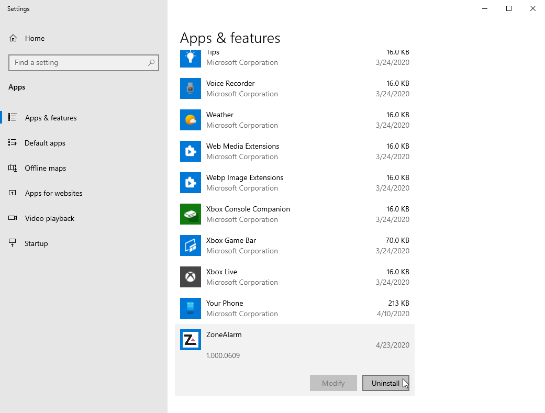Click the Home icon in the sidebar

[13, 38]
